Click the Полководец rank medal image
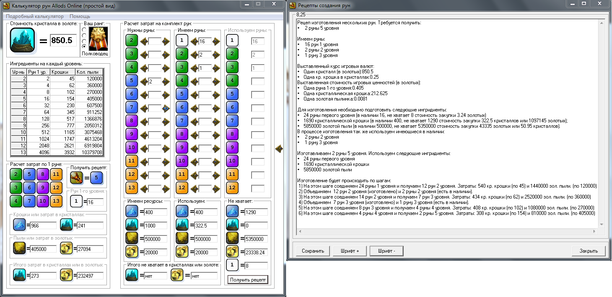This screenshot has width=612, height=297. coord(98,39)
